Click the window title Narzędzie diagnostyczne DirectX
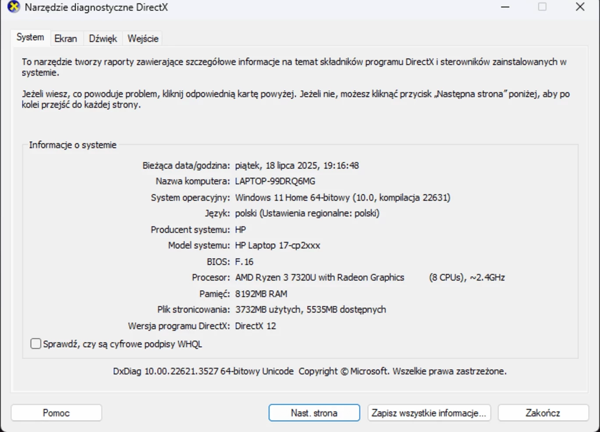The width and height of the screenshot is (600, 432). [x=96, y=7]
